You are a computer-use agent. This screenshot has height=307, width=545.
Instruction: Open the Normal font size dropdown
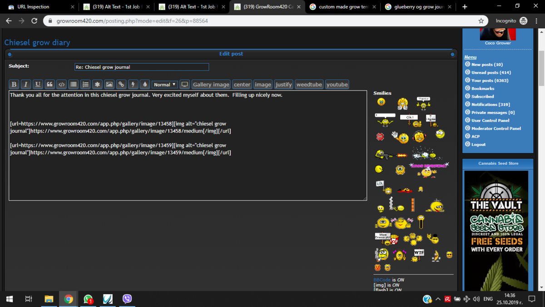click(164, 85)
